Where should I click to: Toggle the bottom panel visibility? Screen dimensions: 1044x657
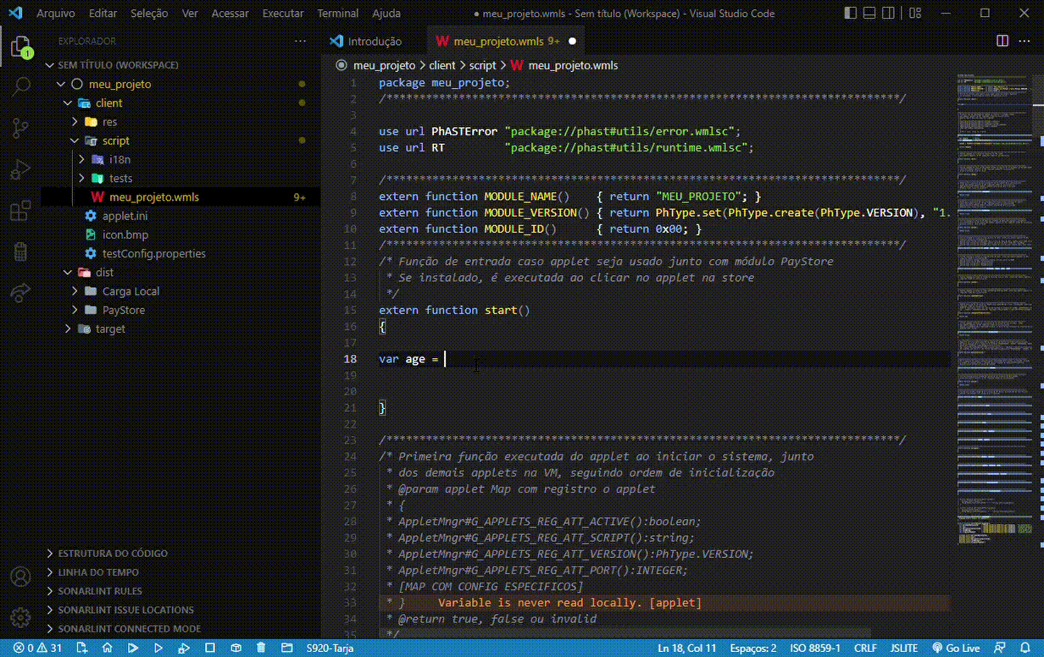pos(869,13)
